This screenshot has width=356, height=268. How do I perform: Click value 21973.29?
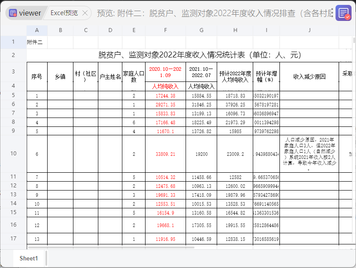pos(235,122)
